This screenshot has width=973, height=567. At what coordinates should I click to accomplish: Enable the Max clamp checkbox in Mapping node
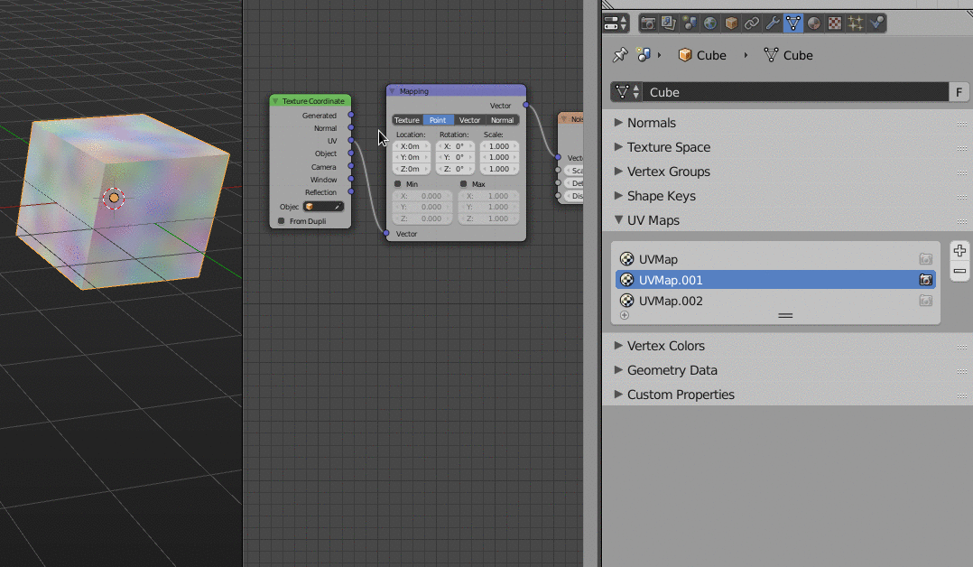[464, 184]
